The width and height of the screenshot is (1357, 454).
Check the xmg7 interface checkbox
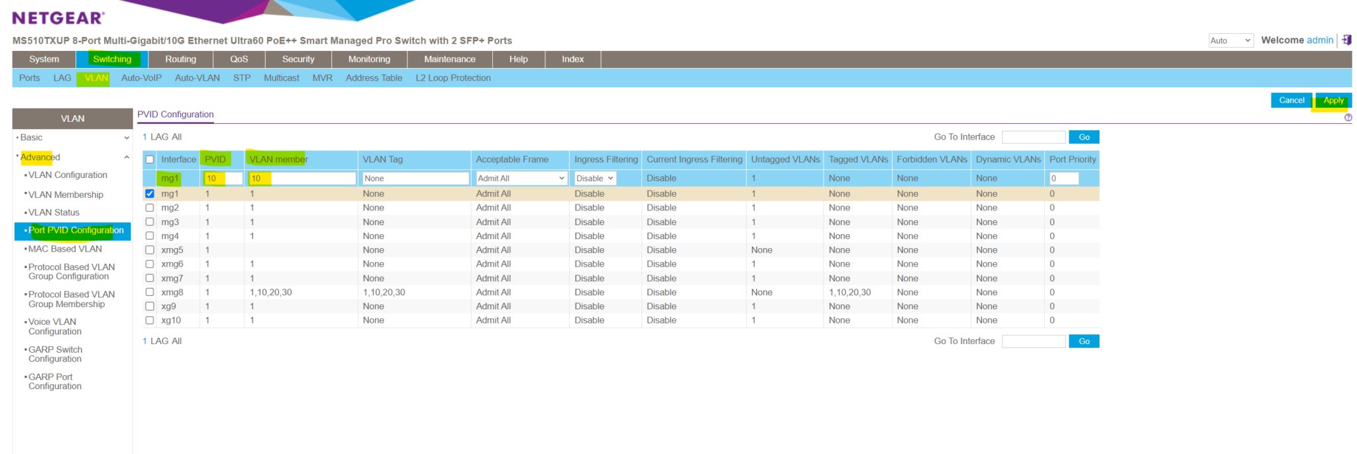coord(150,278)
